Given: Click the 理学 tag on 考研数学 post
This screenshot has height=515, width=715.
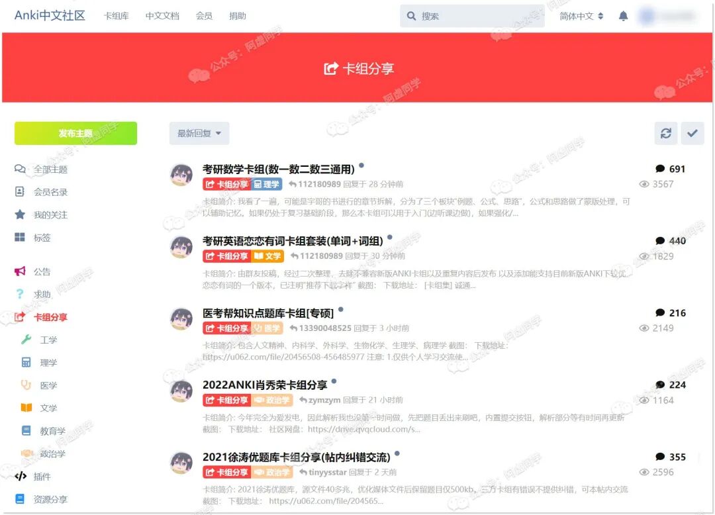Looking at the screenshot, I should click(267, 184).
